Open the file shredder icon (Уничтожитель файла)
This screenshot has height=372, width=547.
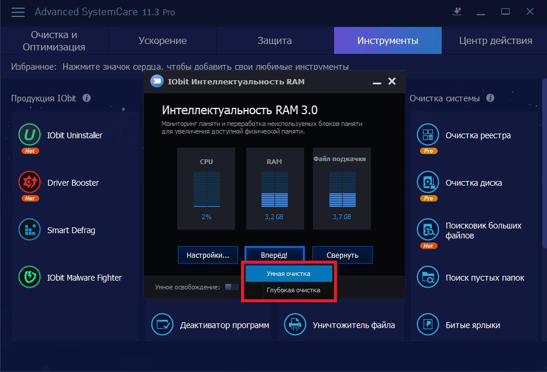tap(295, 325)
